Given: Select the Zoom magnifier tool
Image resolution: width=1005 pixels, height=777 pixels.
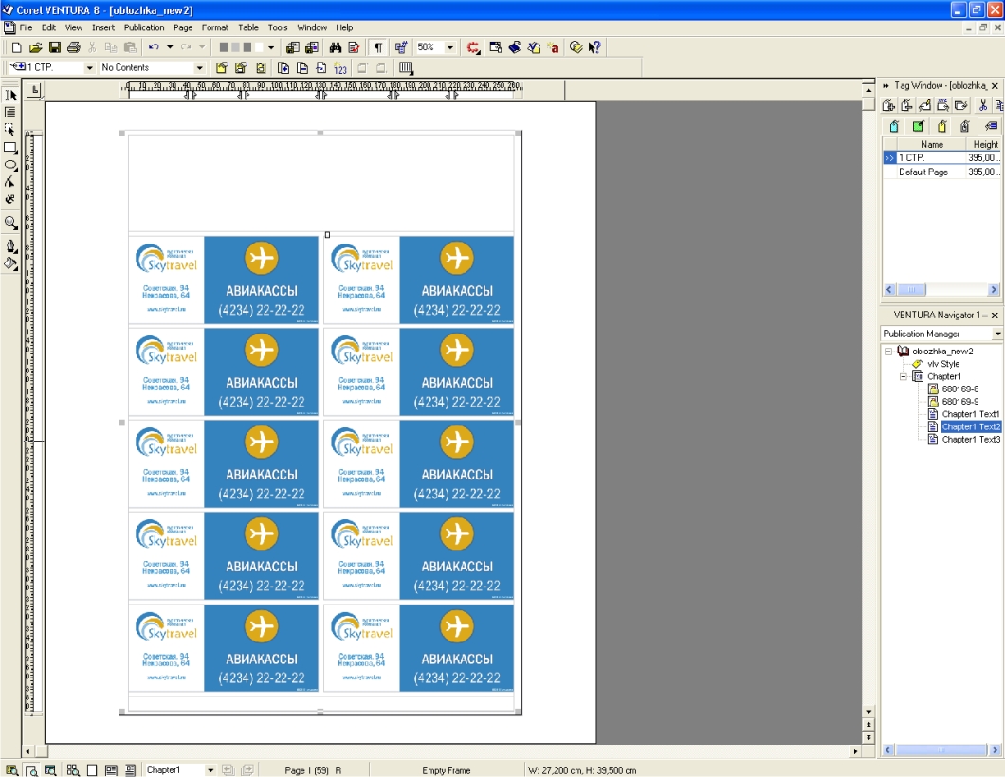Looking at the screenshot, I should (x=10, y=223).
